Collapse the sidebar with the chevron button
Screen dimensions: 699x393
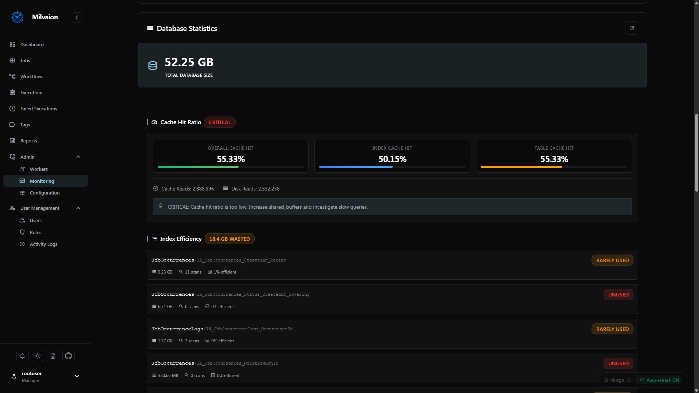click(77, 17)
